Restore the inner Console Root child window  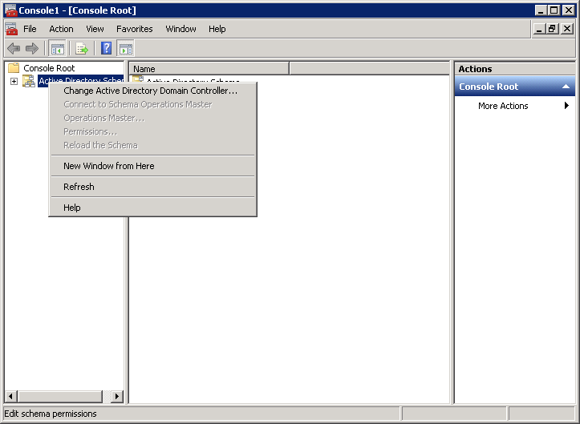click(x=552, y=29)
